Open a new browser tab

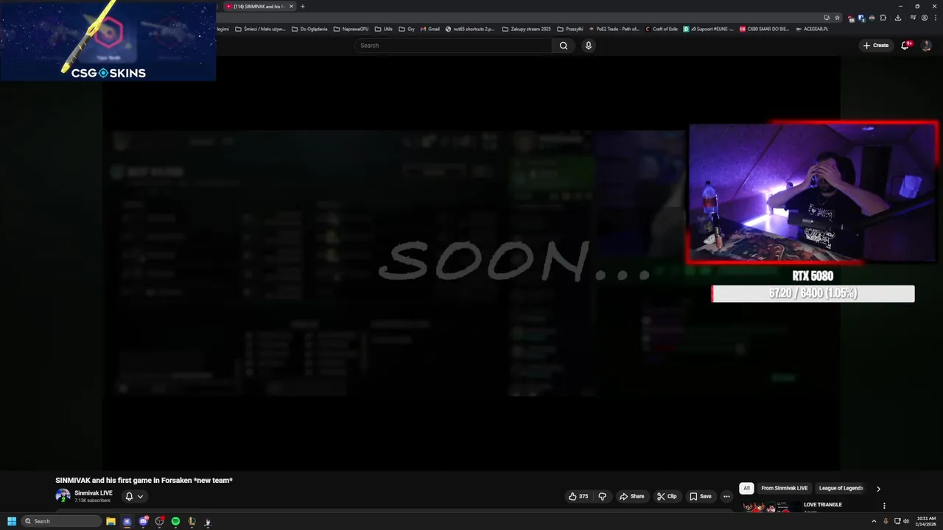(302, 7)
